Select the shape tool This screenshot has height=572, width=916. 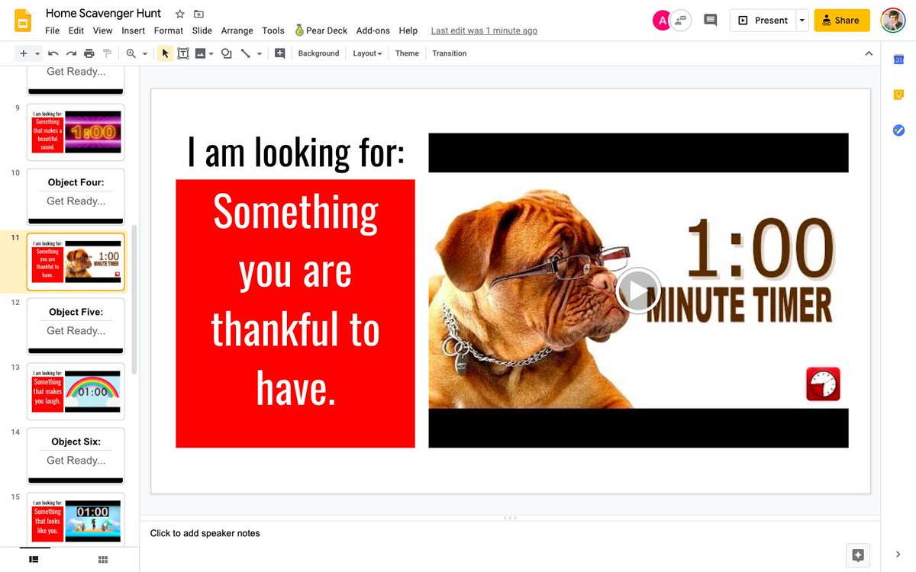click(226, 53)
